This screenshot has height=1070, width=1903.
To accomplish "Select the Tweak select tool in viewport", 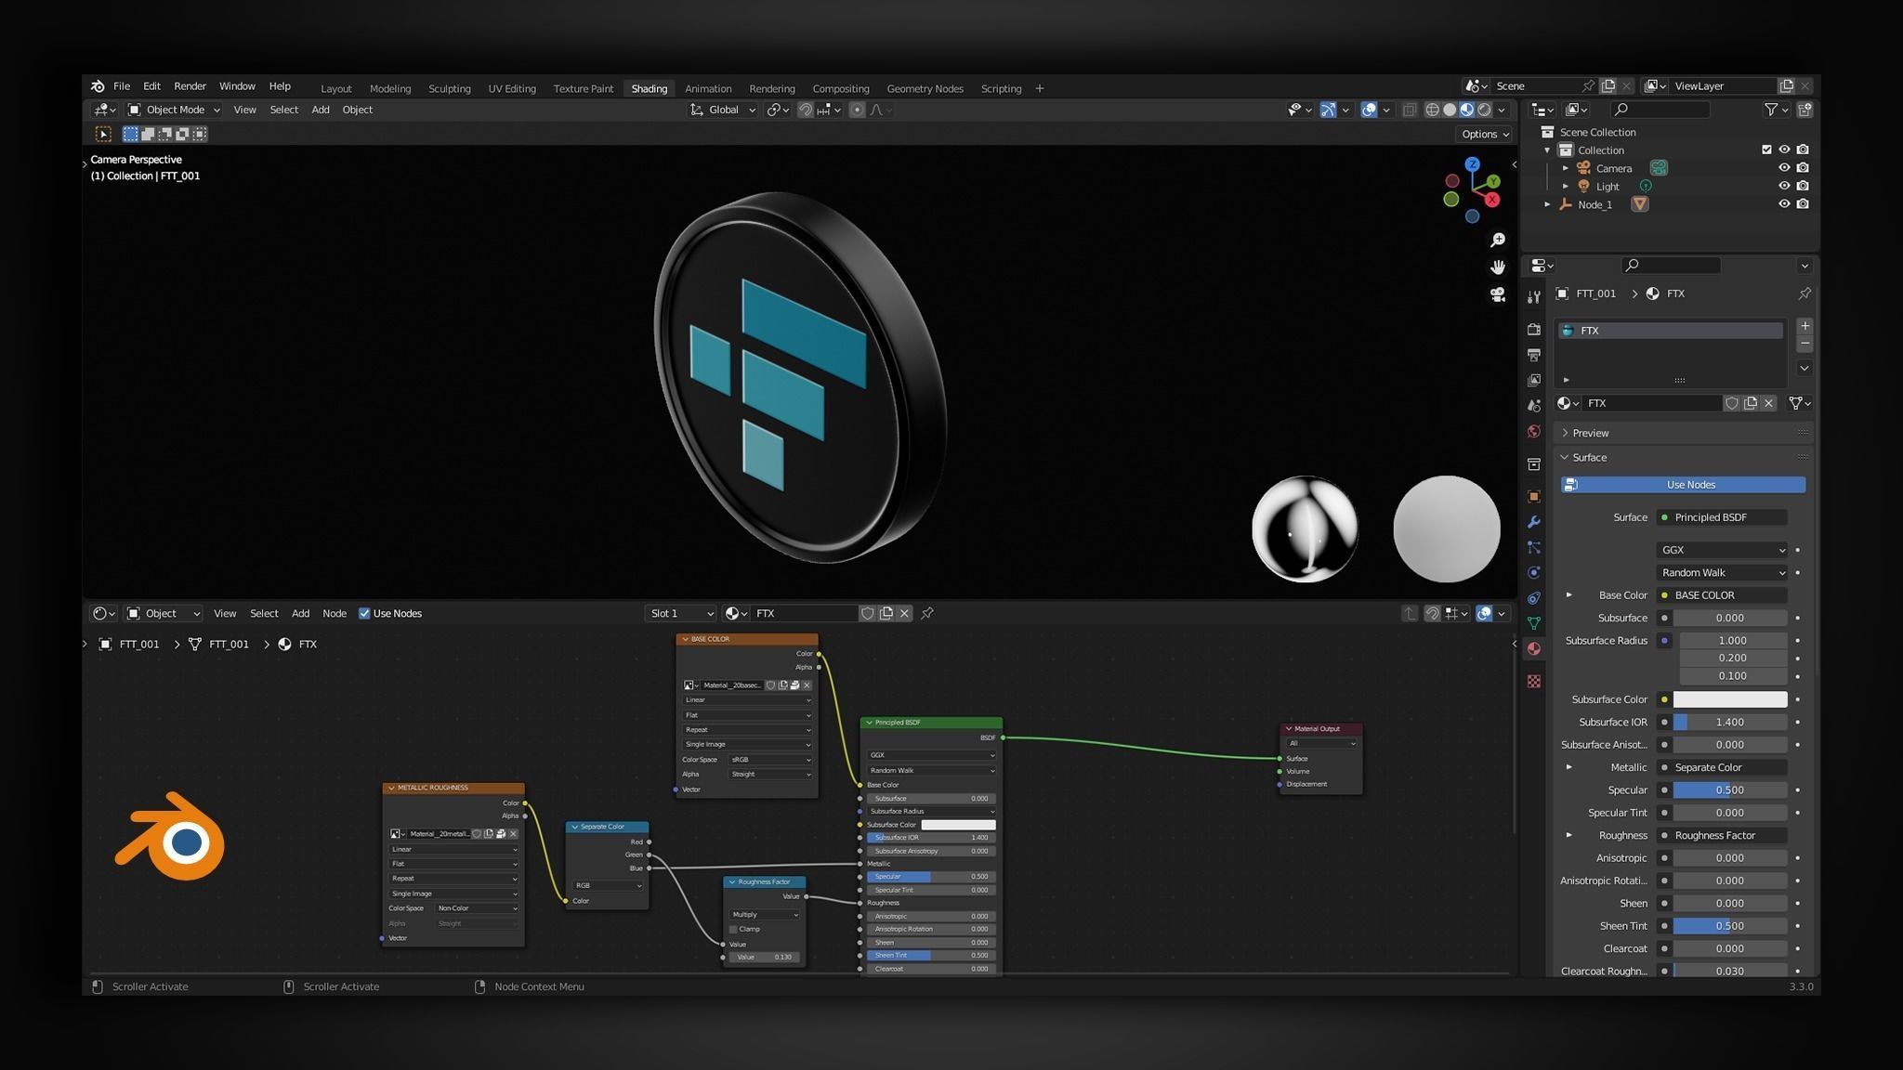I will coord(103,134).
